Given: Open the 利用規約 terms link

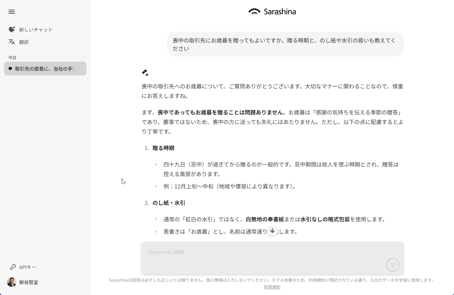Looking at the screenshot, I should coord(272,287).
